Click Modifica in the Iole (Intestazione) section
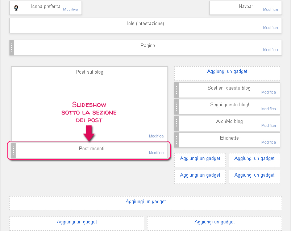 coord(270,28)
